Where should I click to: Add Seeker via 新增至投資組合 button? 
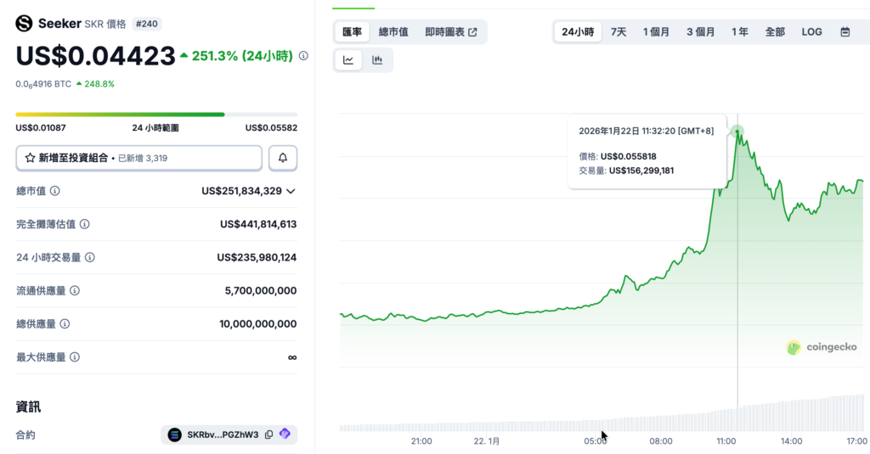pyautogui.click(x=138, y=158)
